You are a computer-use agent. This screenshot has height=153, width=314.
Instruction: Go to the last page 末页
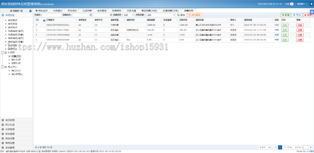(297, 147)
